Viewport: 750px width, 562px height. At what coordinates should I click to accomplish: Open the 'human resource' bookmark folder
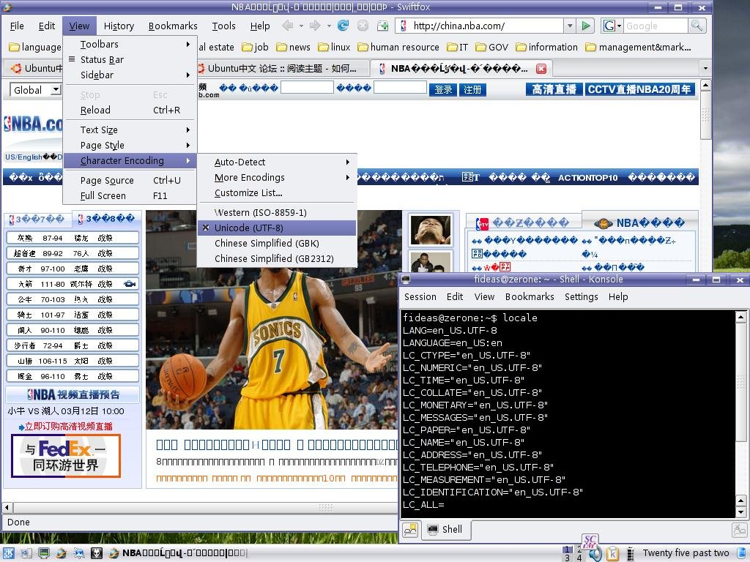click(x=398, y=48)
